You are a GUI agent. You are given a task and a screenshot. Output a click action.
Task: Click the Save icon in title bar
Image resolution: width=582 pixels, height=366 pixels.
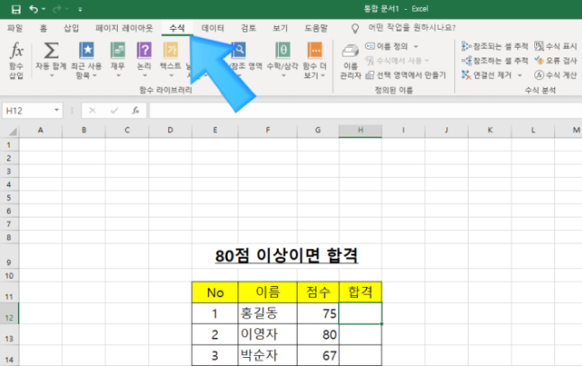pos(16,9)
